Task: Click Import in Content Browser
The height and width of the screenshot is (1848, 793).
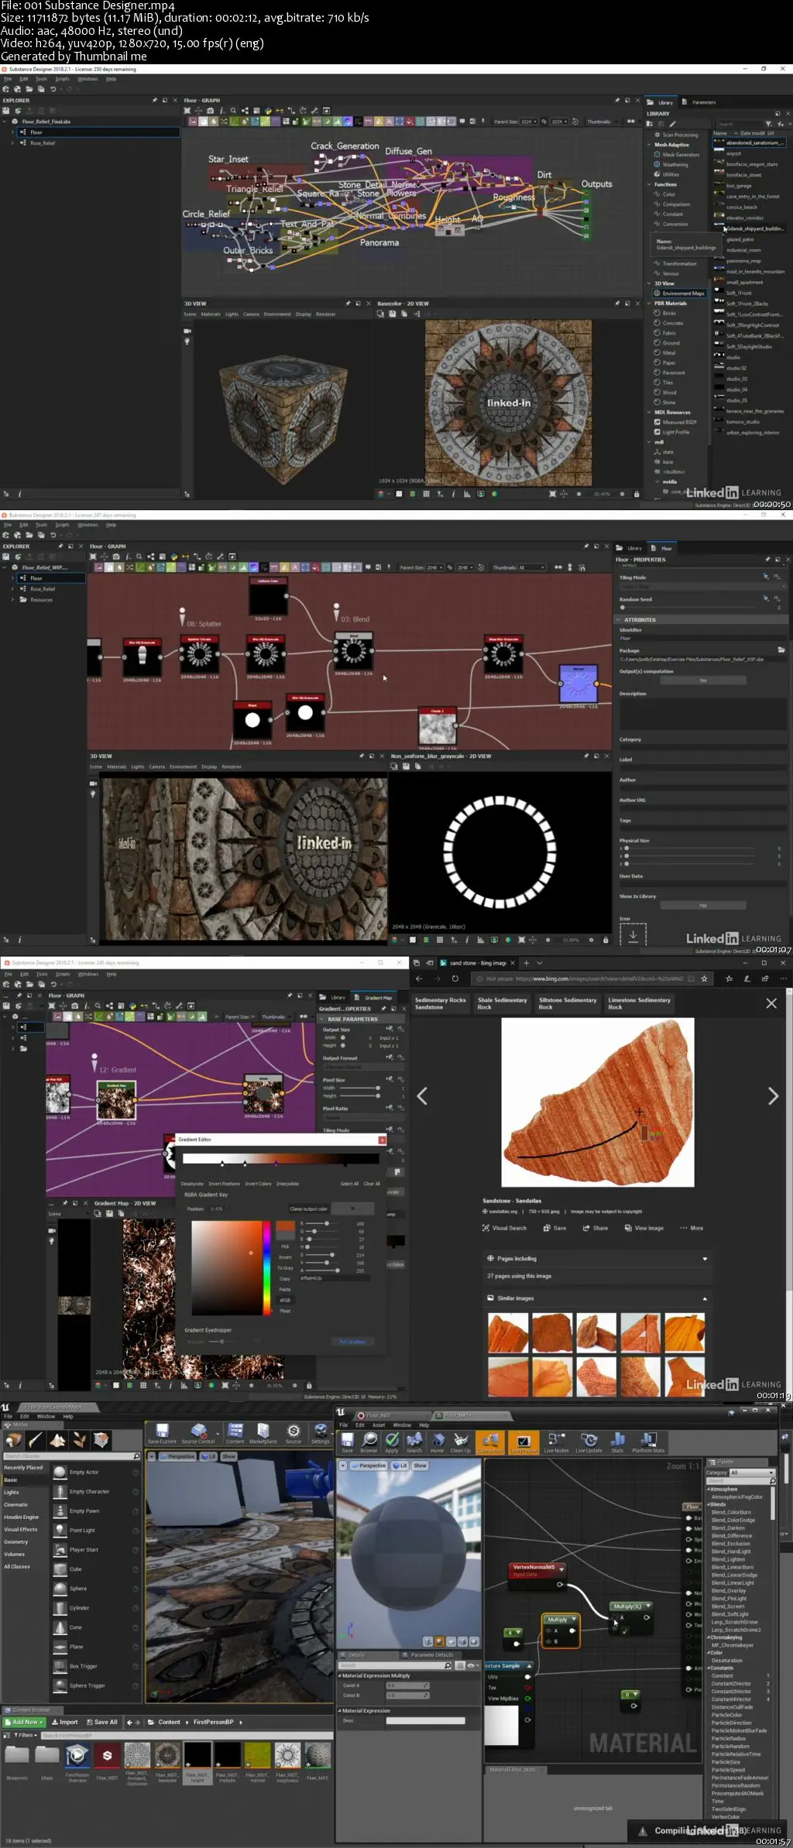Action: click(x=65, y=1722)
